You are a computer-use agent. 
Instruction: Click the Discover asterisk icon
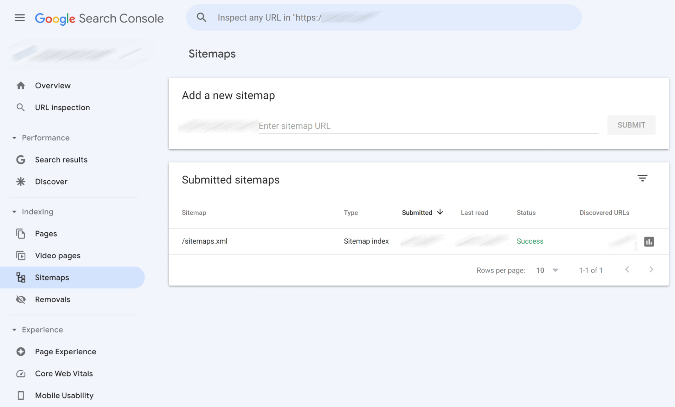pyautogui.click(x=21, y=182)
